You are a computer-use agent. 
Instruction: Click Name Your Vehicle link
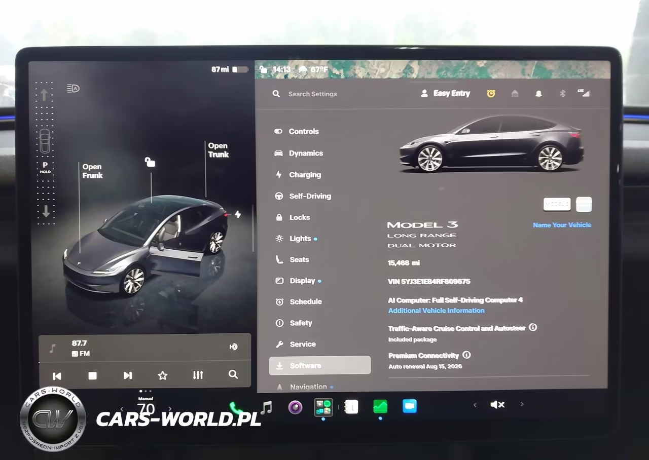coord(562,225)
